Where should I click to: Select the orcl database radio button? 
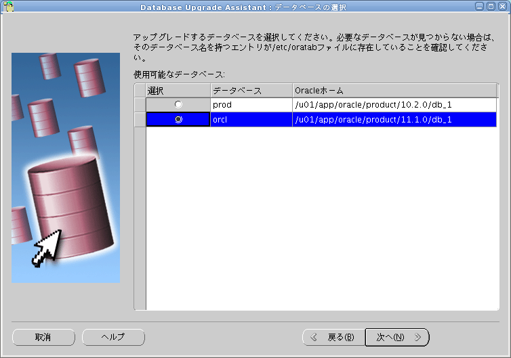[x=178, y=119]
